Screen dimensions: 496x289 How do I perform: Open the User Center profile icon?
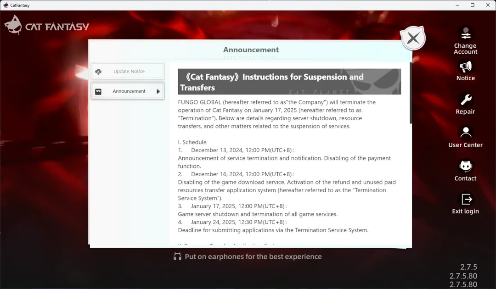tap(465, 133)
